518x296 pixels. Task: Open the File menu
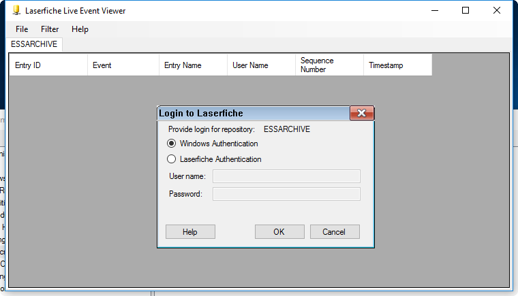(22, 29)
